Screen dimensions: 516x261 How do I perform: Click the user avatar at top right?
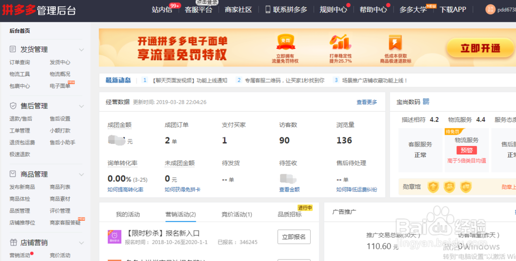click(x=490, y=10)
